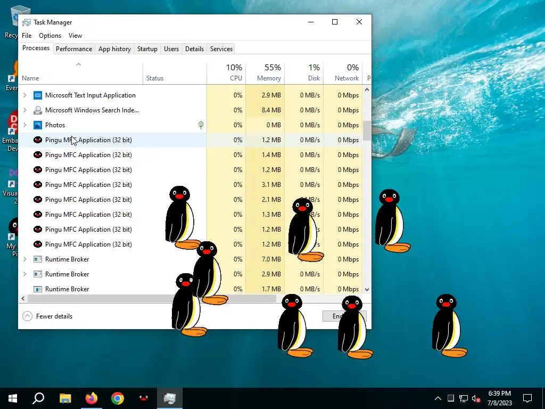Click the Microsoft Windows Search Indexer icon
The width and height of the screenshot is (545, 409).
click(x=38, y=110)
